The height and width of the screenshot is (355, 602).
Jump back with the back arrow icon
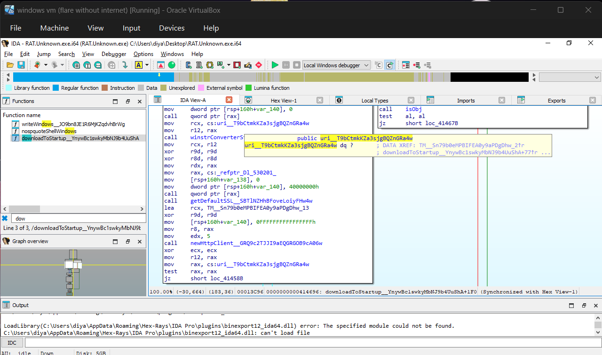pos(37,65)
